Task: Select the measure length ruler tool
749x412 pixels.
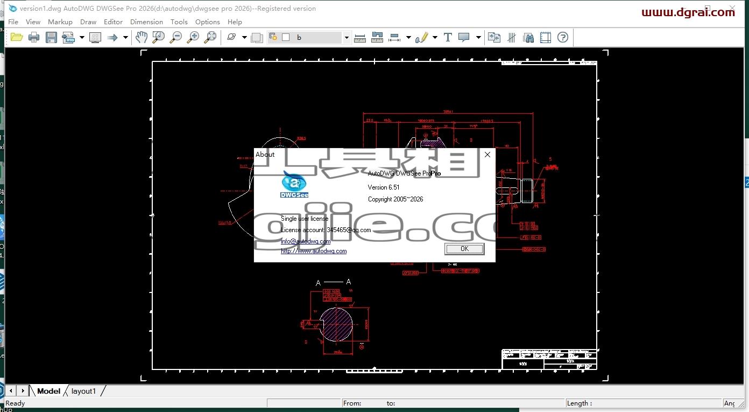Action: [x=360, y=37]
